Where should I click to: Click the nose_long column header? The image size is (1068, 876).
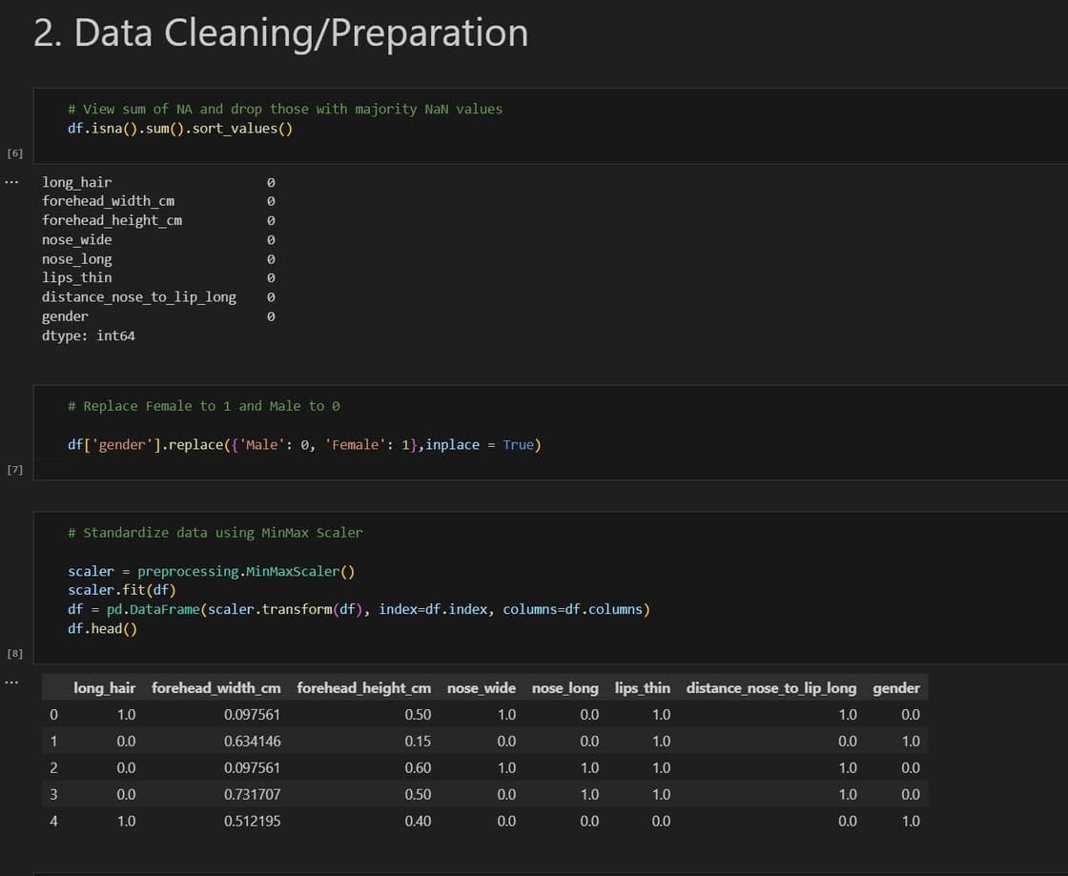(565, 688)
